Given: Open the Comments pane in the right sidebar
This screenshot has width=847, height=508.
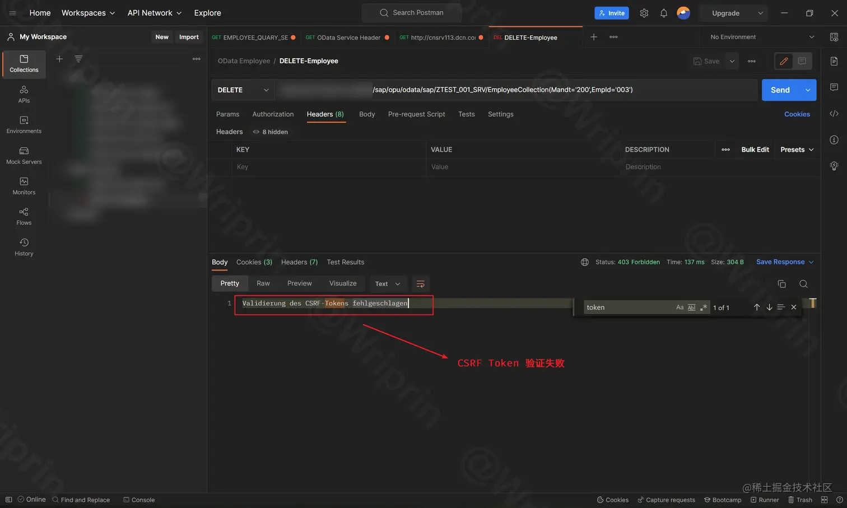Looking at the screenshot, I should 834,87.
